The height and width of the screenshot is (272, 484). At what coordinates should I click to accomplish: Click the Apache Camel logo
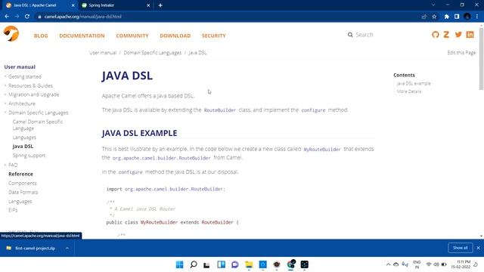click(11, 33)
